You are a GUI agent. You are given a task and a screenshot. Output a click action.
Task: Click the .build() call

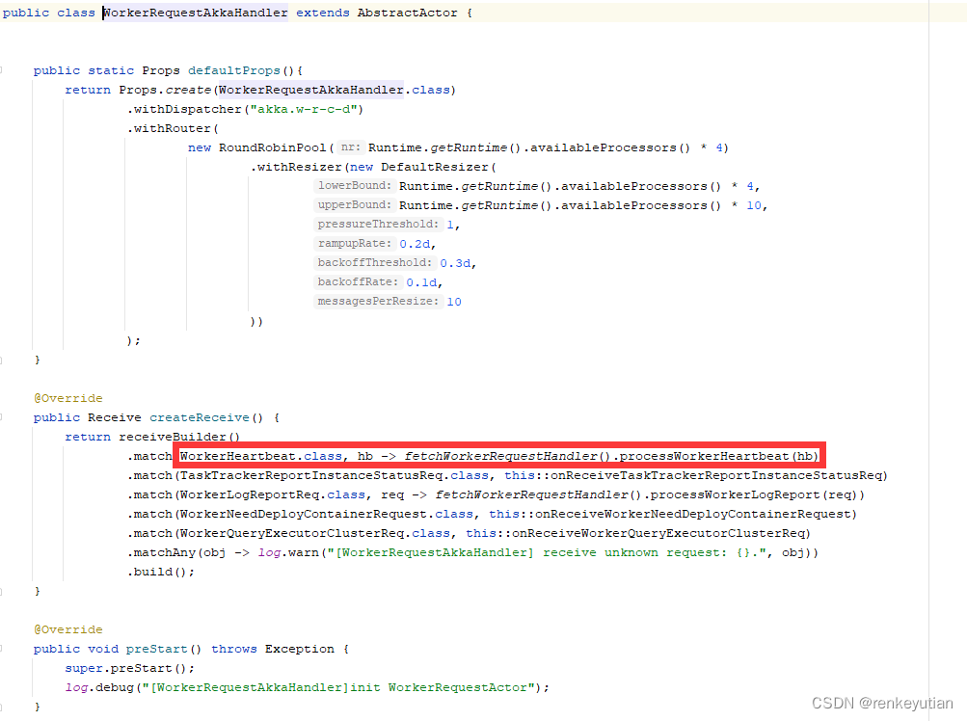click(x=157, y=572)
